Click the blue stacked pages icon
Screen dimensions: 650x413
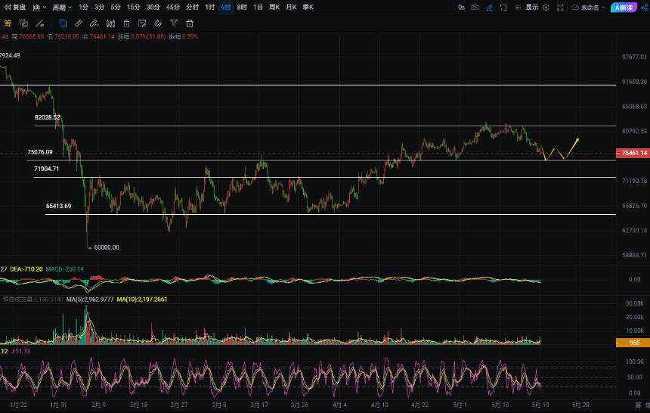tap(63, 23)
